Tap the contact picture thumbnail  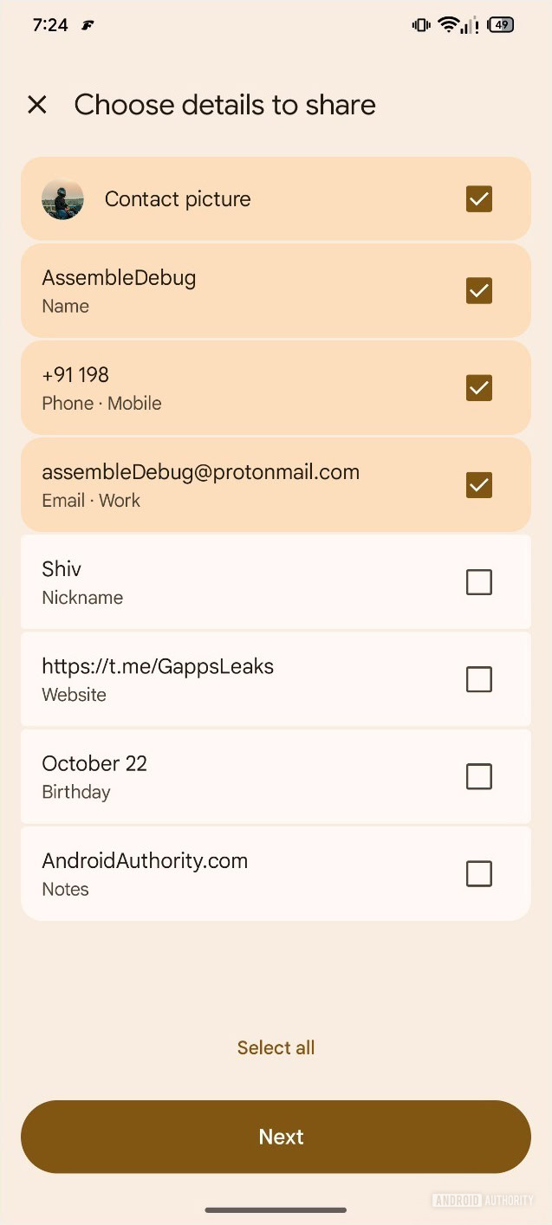pos(62,198)
